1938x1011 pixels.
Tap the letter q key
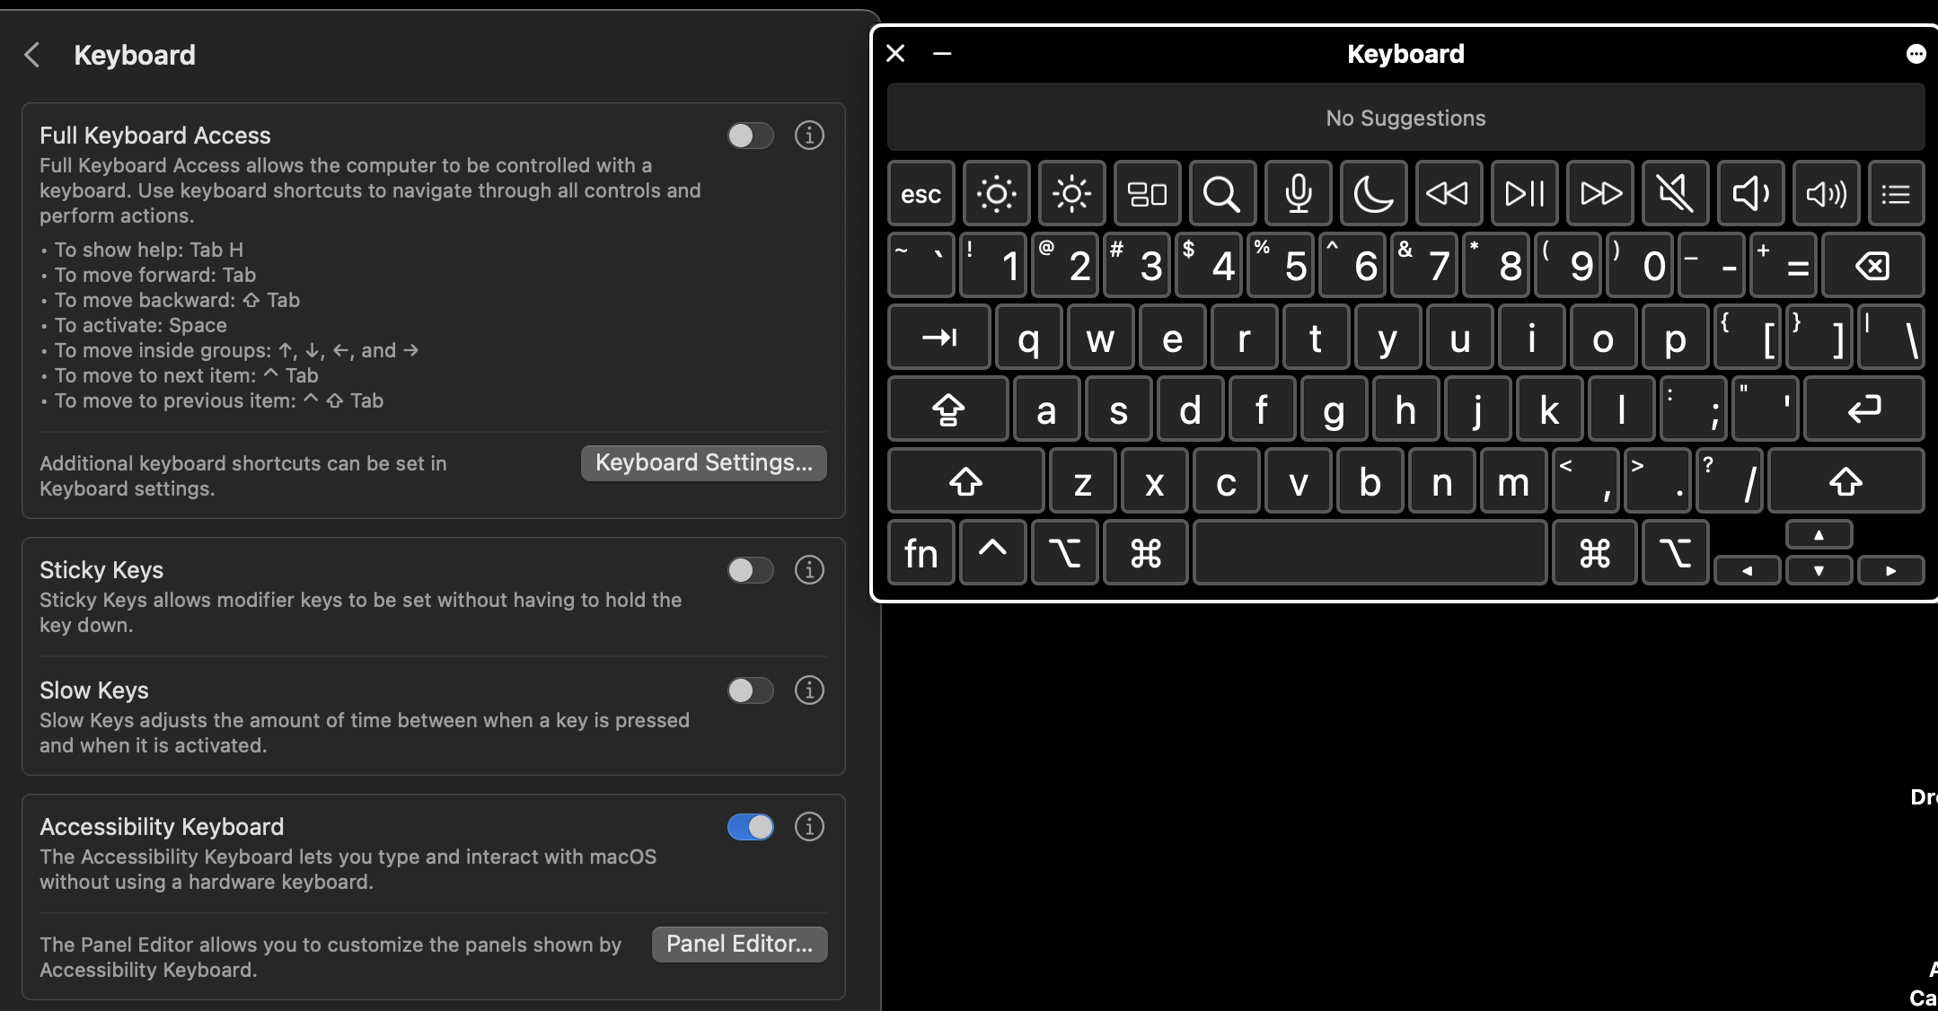[1029, 337]
